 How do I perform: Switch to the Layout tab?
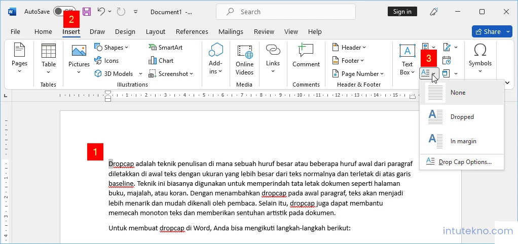tap(155, 32)
